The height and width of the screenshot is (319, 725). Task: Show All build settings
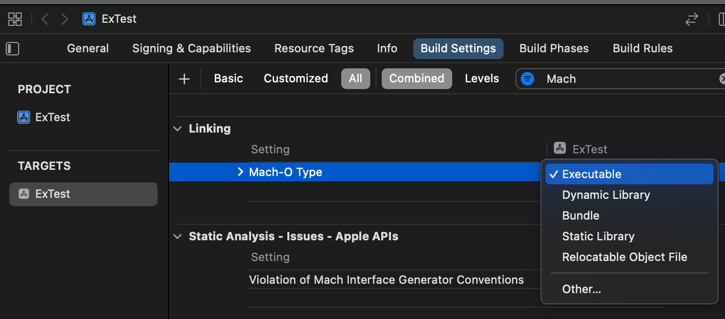[355, 79]
